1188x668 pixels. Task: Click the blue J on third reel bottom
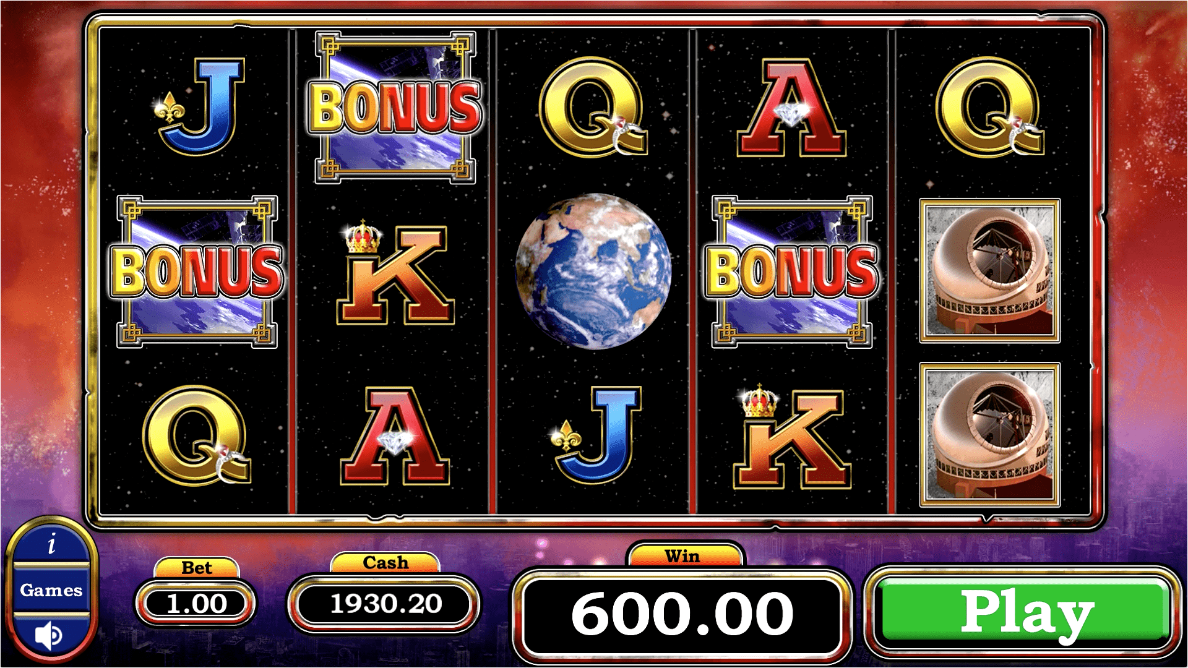coord(595,434)
